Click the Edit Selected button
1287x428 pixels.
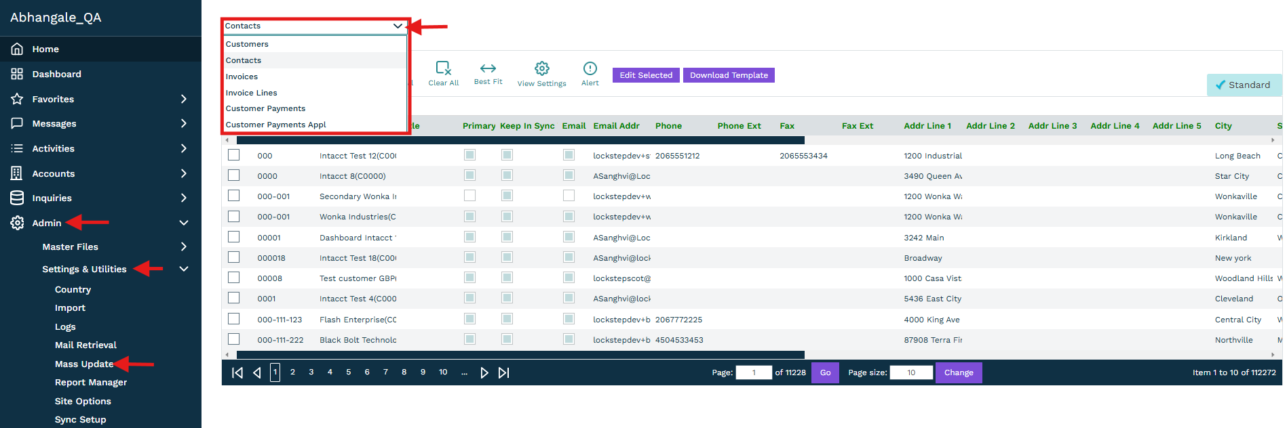646,75
